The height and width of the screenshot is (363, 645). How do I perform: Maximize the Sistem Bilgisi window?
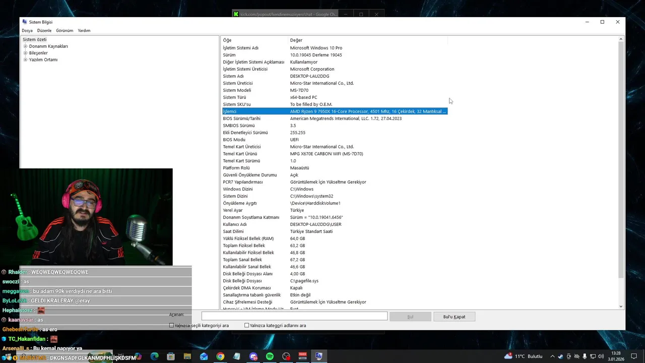[x=602, y=22]
